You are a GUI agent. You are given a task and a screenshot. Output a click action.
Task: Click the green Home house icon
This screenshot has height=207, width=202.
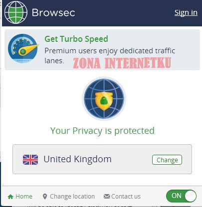coord(10,197)
